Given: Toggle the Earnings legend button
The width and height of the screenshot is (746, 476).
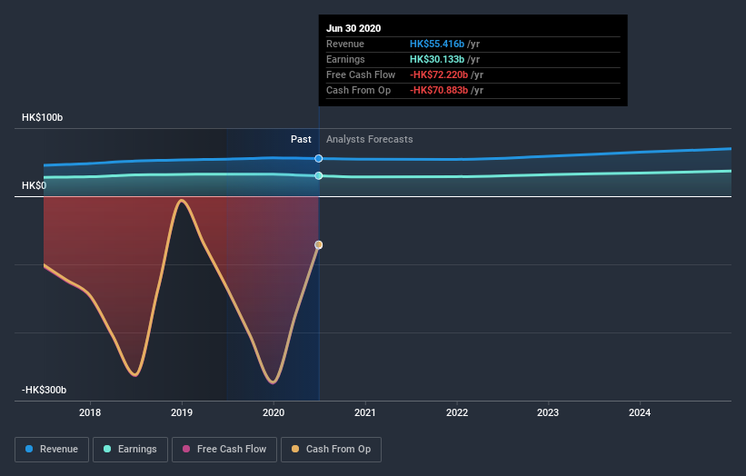Looking at the screenshot, I should coord(130,450).
